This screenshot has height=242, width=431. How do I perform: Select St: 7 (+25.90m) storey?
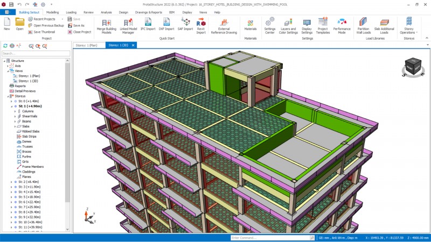[x=29, y=207]
